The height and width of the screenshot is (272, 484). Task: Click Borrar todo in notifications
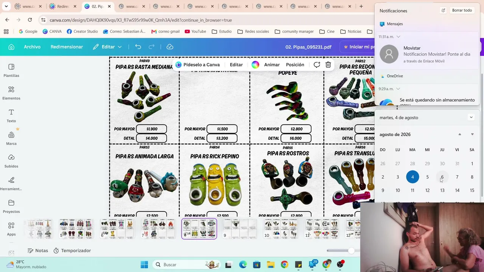pos(462,11)
